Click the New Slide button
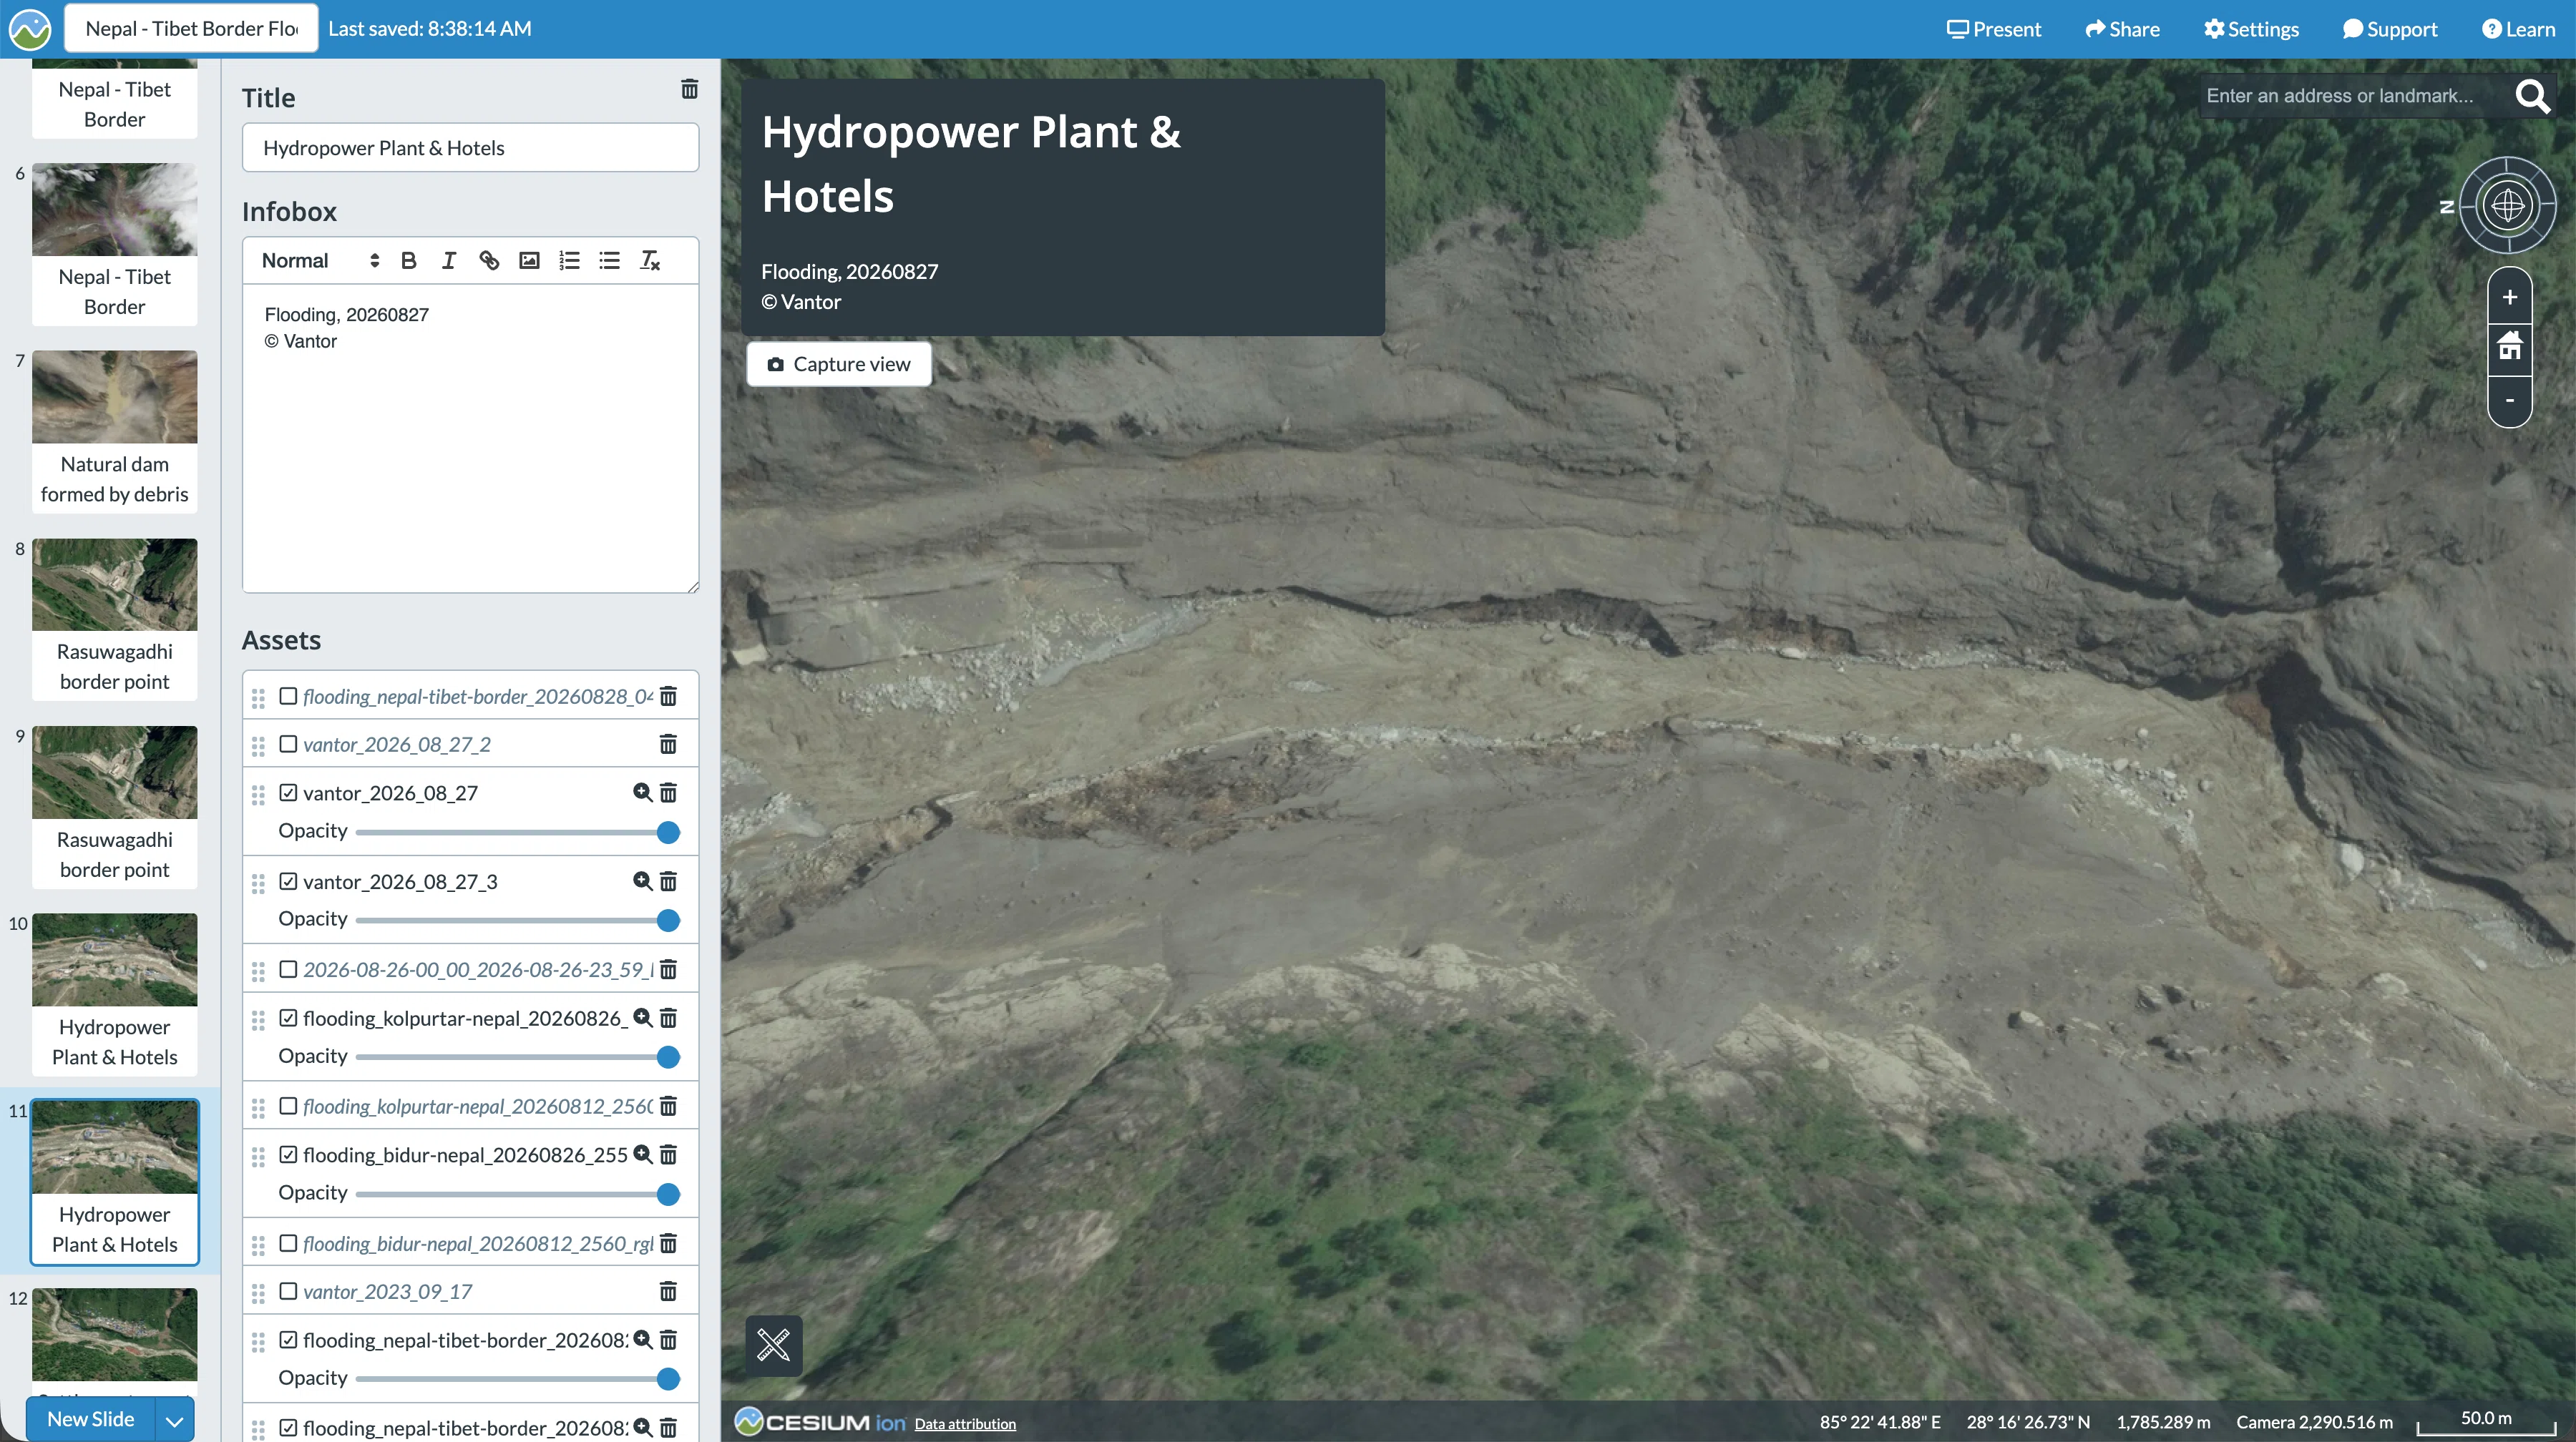2576x1442 pixels. point(90,1419)
